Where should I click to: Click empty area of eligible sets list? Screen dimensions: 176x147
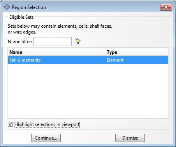88,91
